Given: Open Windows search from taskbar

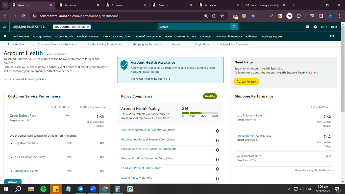Looking at the screenshot, I should [x=18, y=189].
